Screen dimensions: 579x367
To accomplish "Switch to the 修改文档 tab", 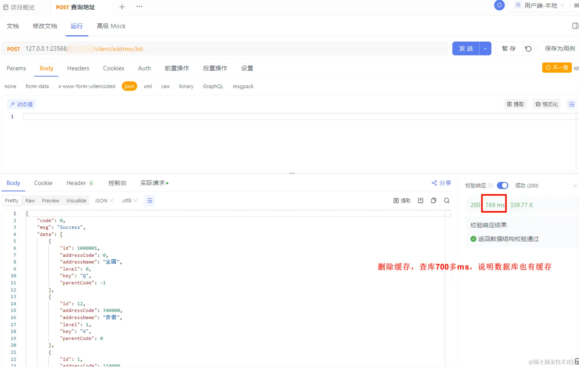I will [45, 26].
